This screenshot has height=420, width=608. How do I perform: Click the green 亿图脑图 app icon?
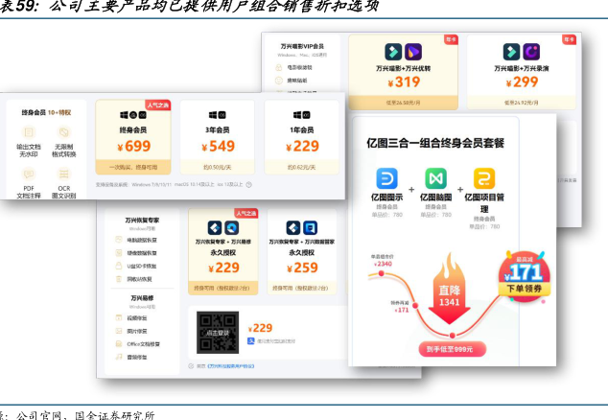coord(435,178)
